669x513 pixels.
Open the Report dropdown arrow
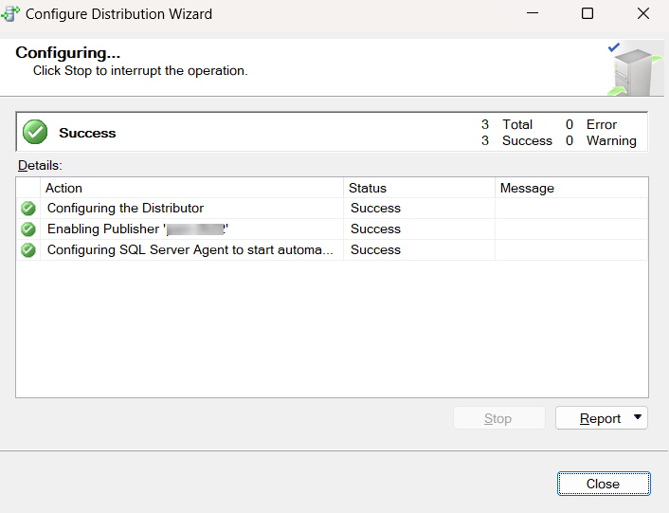coord(638,417)
